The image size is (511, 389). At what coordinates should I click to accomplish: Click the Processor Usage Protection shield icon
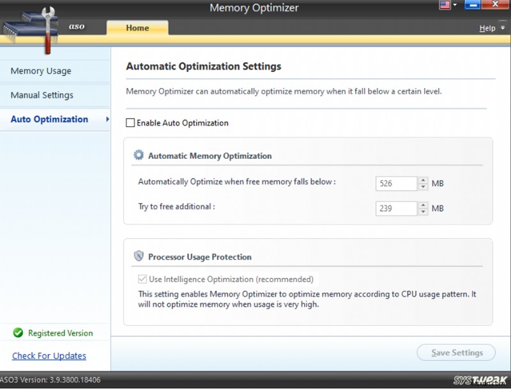point(139,256)
